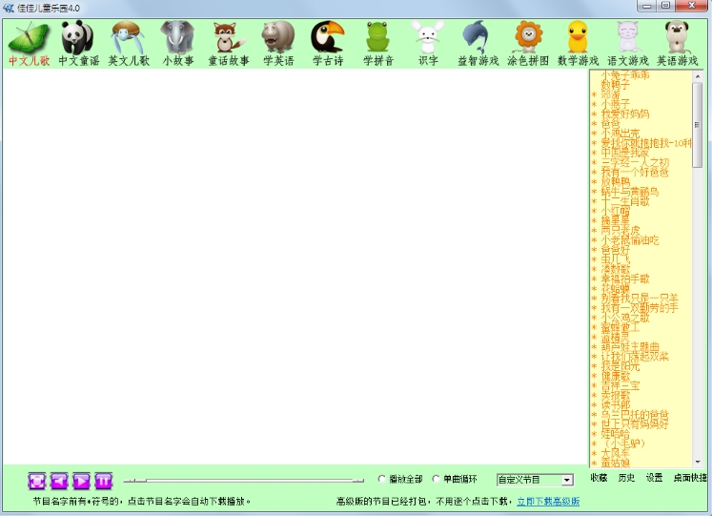Viewport: 712px width, 516px height.
Task: Play the song 蚕姑娘
Action: 616,463
